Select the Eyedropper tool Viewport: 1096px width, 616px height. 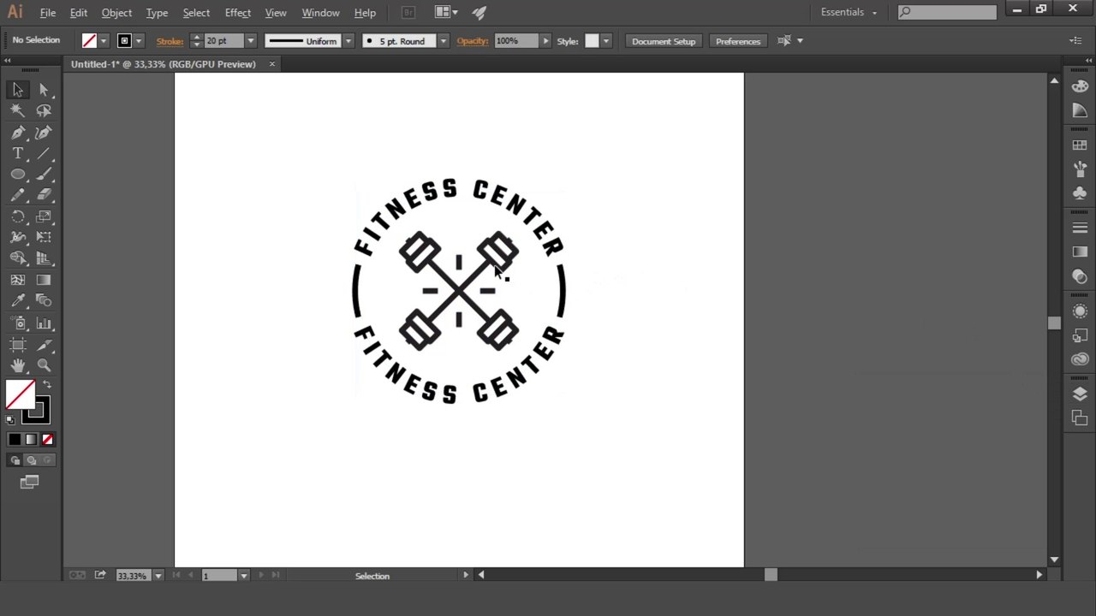[x=18, y=300]
